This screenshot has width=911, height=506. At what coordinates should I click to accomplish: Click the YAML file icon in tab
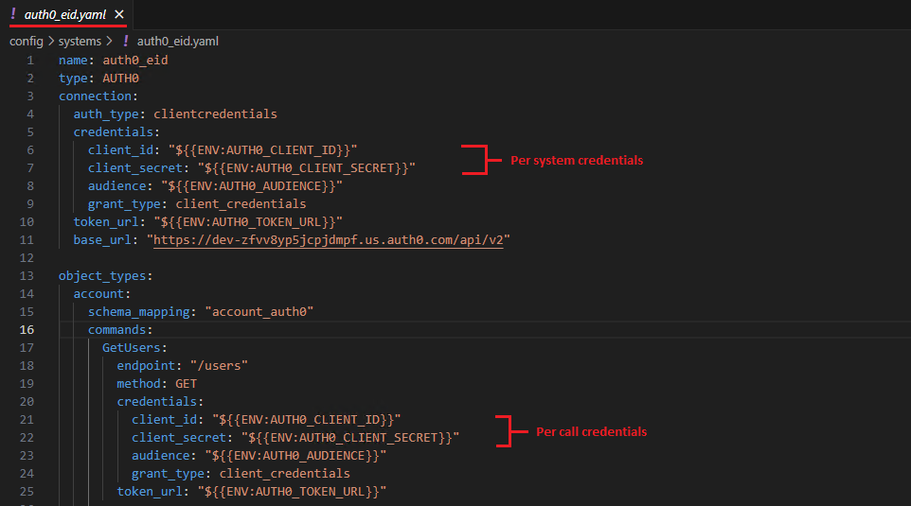click(13, 14)
